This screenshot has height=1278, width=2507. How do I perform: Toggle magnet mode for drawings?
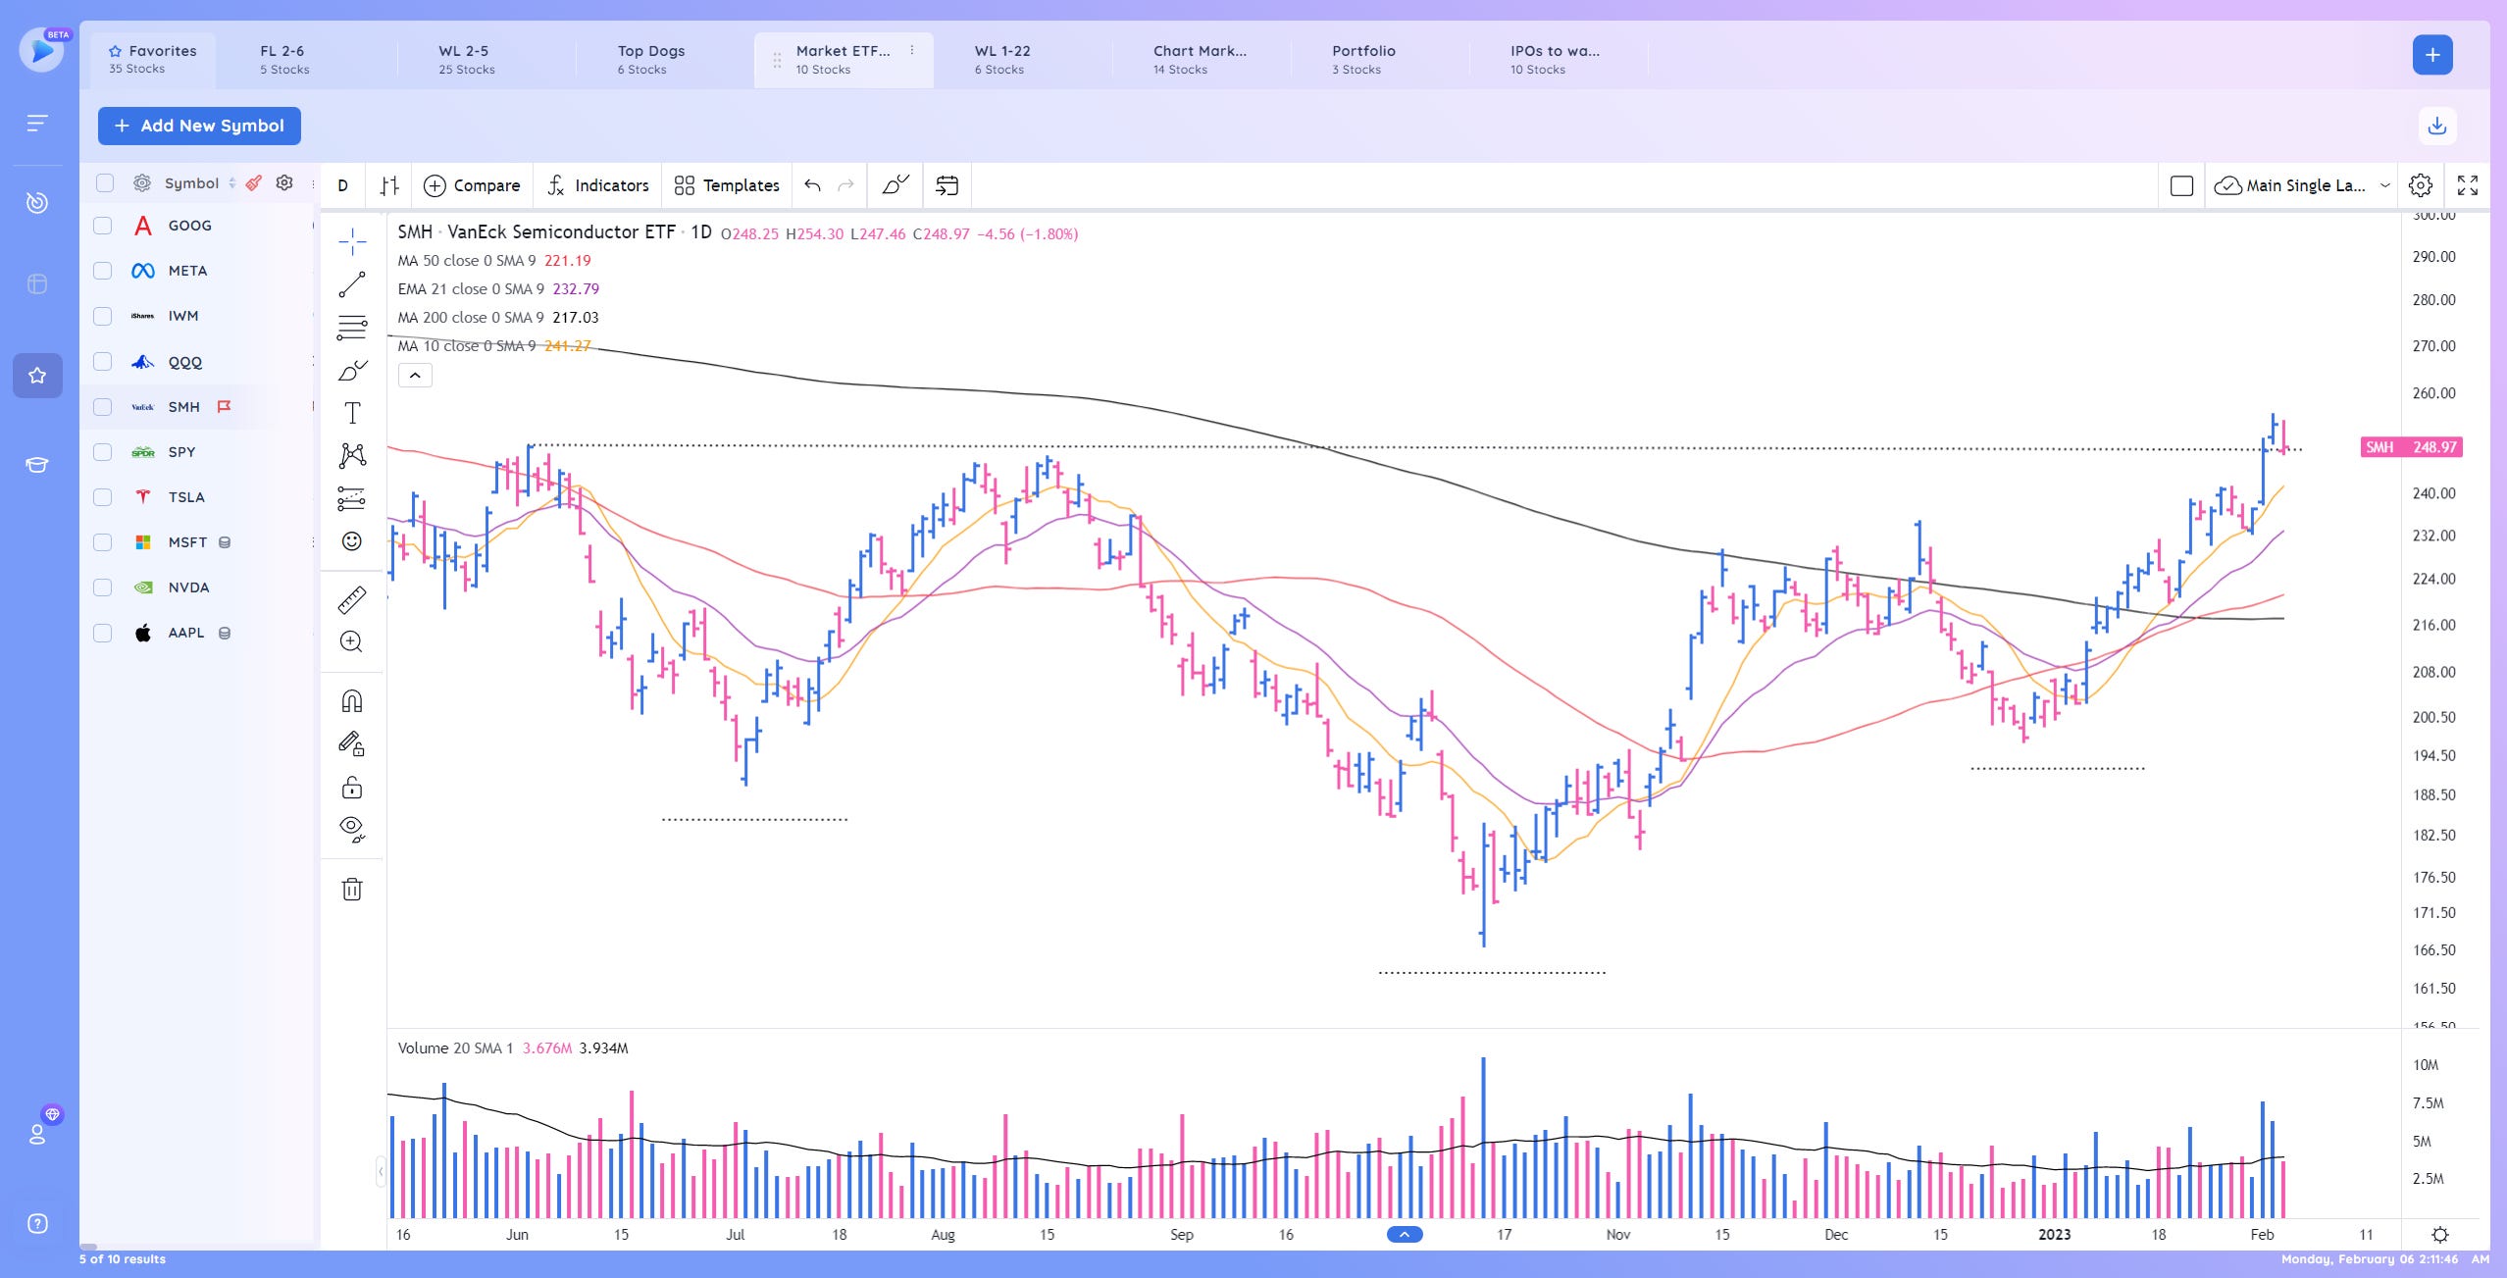(x=352, y=701)
